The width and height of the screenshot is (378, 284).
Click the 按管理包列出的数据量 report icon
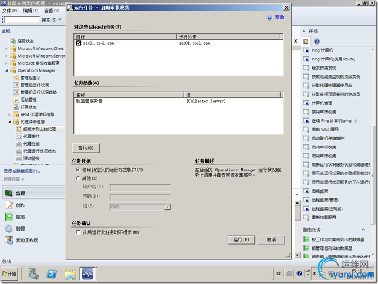pos(306,248)
